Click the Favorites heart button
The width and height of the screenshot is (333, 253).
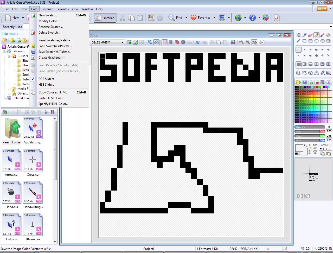201,18
